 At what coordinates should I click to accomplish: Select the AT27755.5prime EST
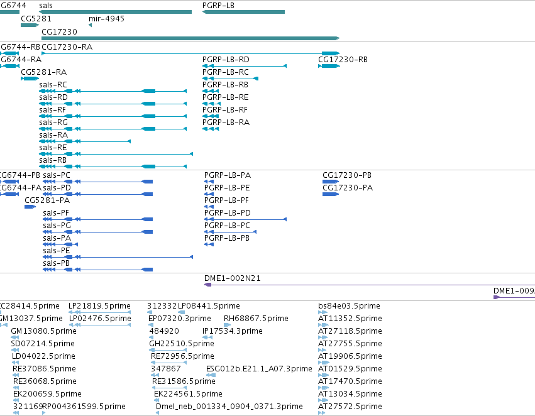click(322, 350)
